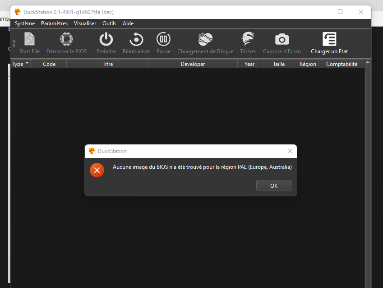Sort the game list by Developer column
383x288 pixels.
pos(193,64)
